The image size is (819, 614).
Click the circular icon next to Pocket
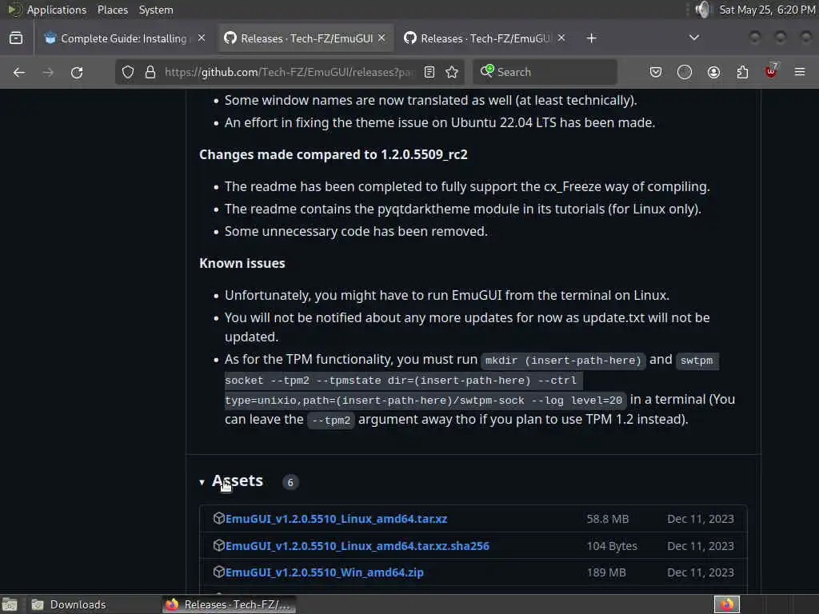point(685,72)
